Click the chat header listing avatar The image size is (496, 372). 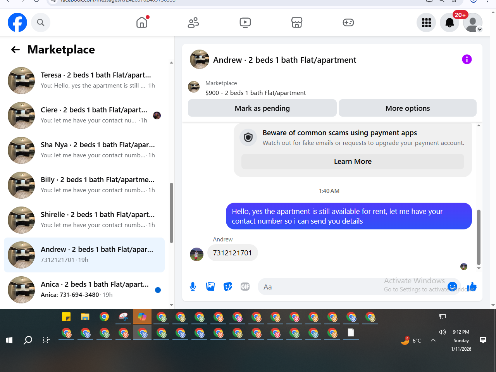(x=200, y=59)
